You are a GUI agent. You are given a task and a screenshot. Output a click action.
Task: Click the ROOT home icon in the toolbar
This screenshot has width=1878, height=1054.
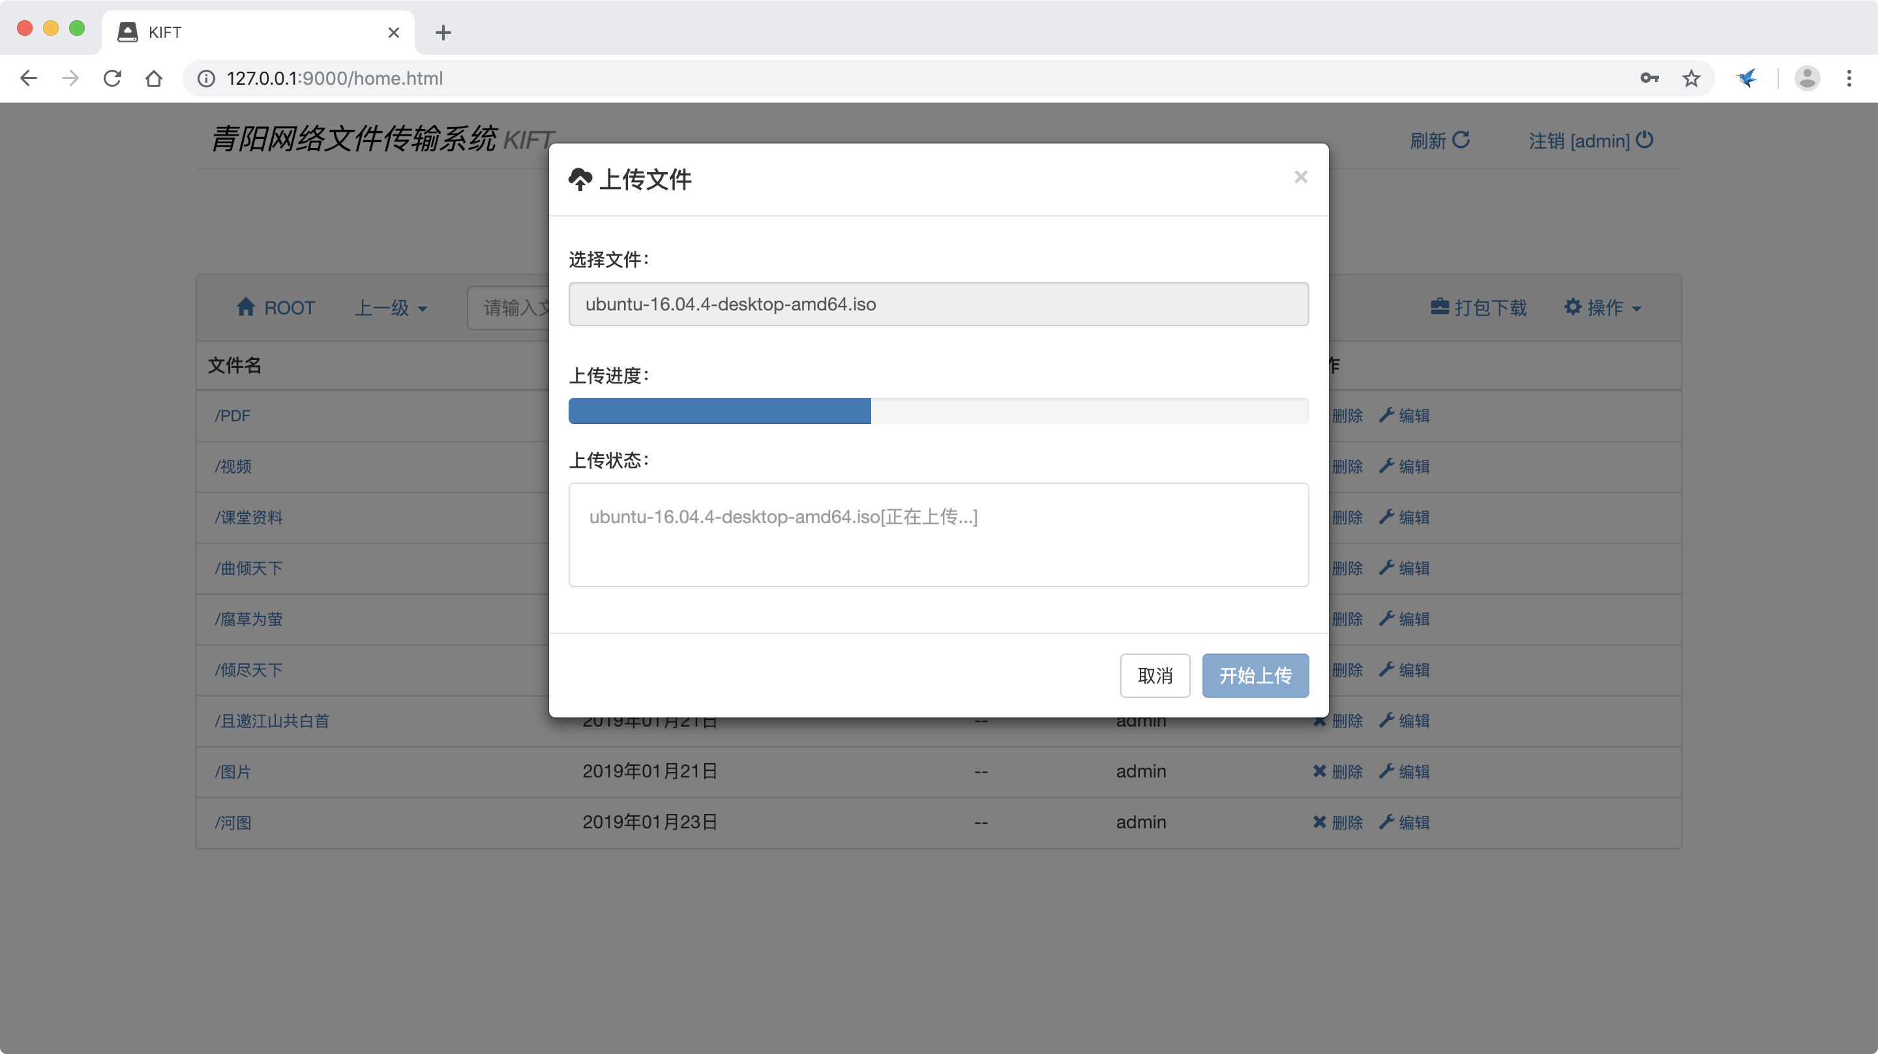(x=246, y=307)
